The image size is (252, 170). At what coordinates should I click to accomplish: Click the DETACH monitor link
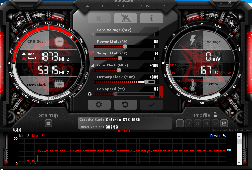tap(124, 131)
